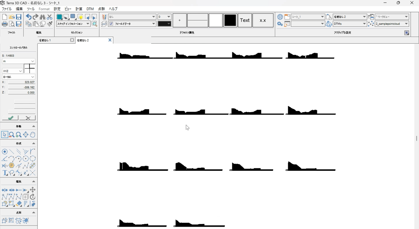Open the スナップインフォメーション dropdown
This screenshot has height=229, width=419.
(x=88, y=24)
